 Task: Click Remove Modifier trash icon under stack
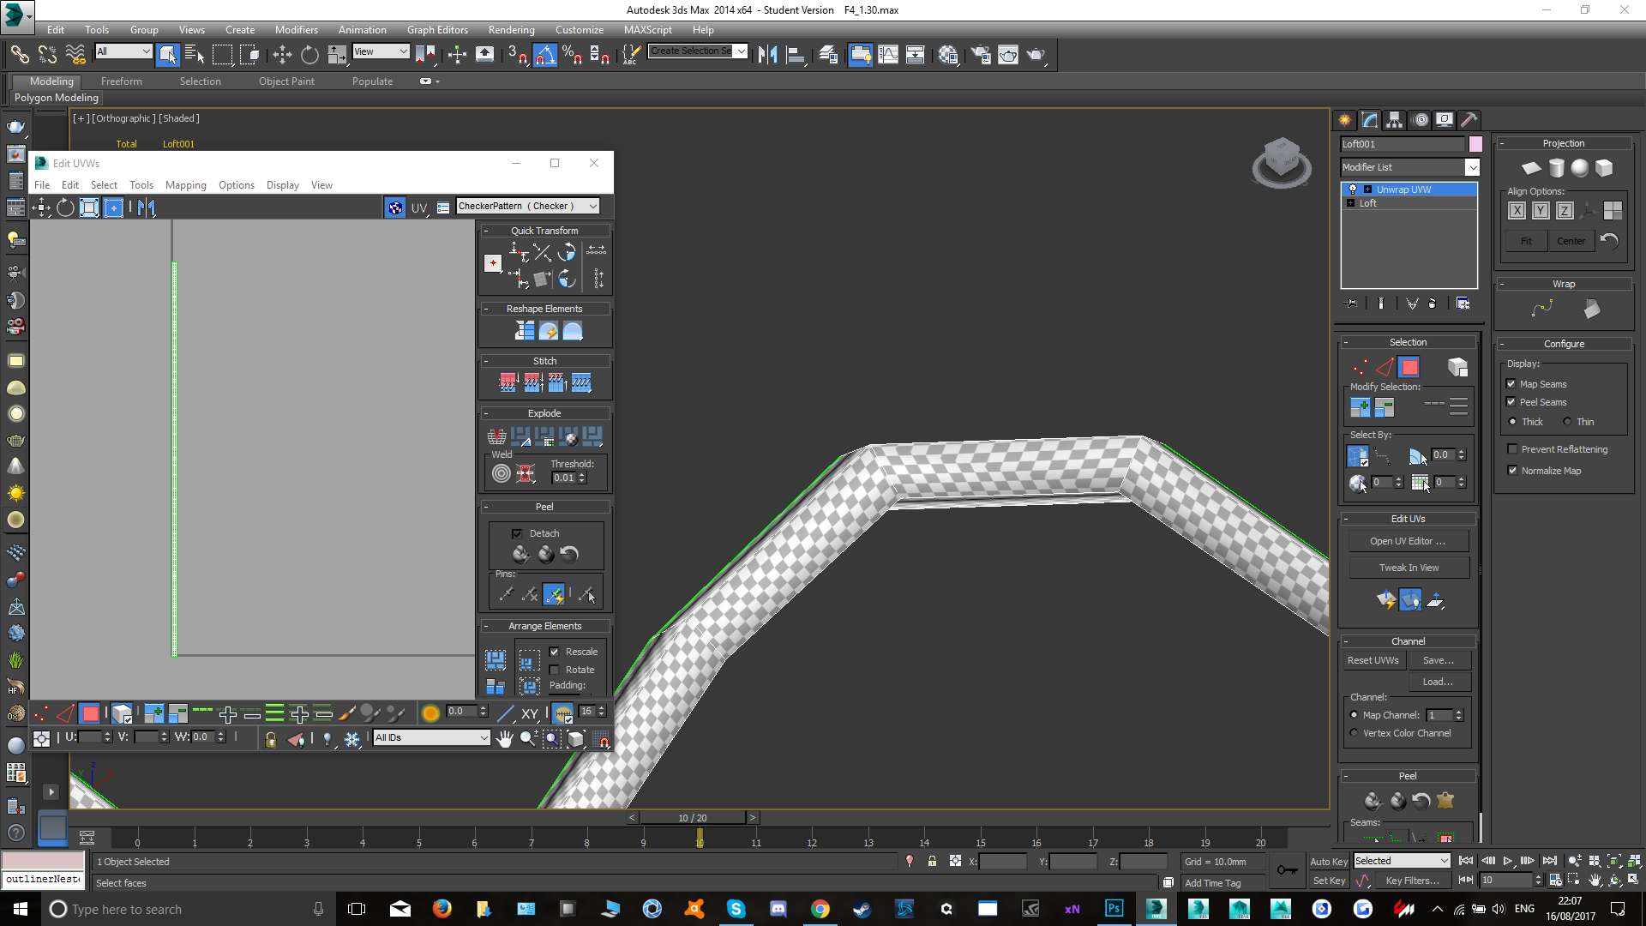coord(1432,304)
